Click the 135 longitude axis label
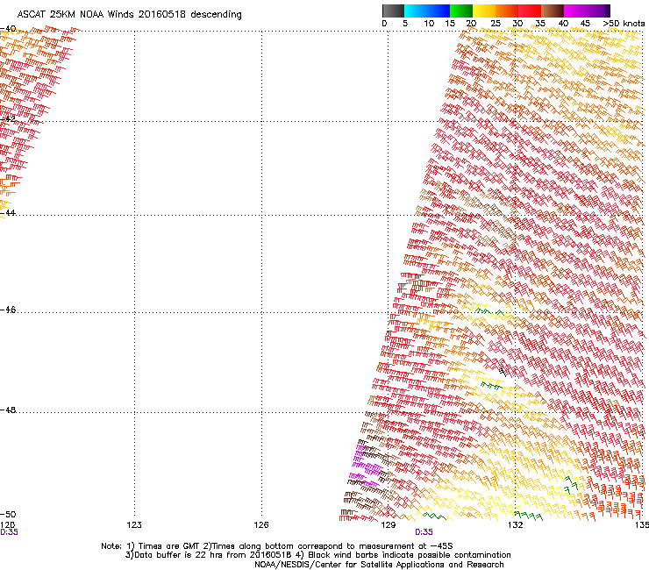The height and width of the screenshot is (570, 649). 642,525
